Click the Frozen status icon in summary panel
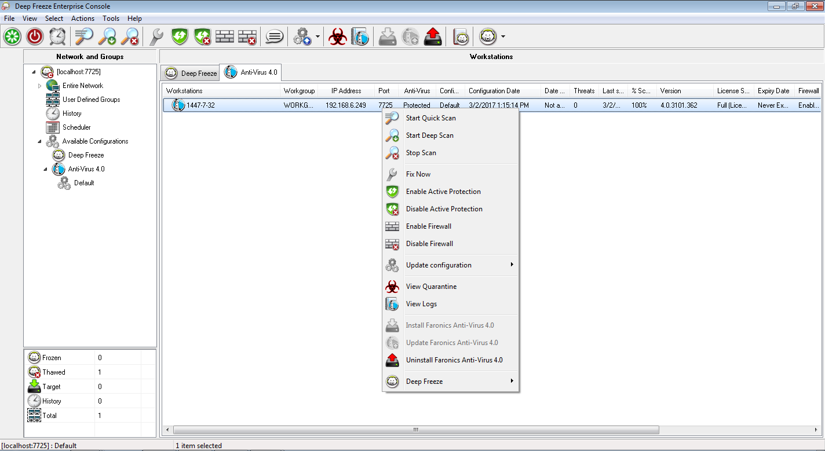 [34, 357]
